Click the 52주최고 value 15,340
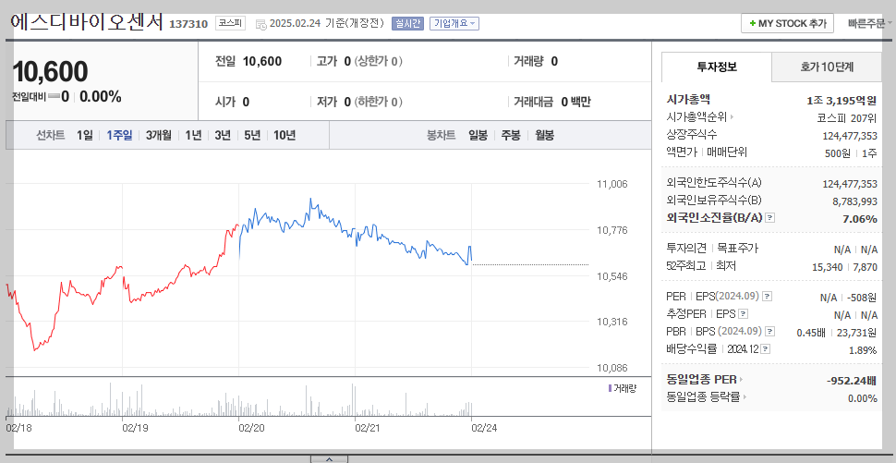 click(x=827, y=267)
